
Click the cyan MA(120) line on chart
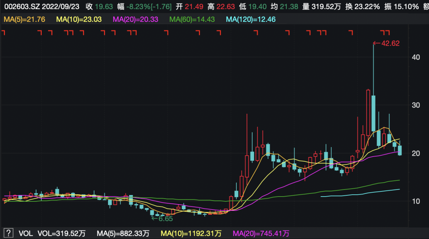pos(357,194)
